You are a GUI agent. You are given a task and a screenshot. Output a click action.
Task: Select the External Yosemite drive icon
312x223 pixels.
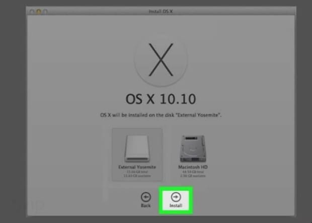[x=137, y=146]
